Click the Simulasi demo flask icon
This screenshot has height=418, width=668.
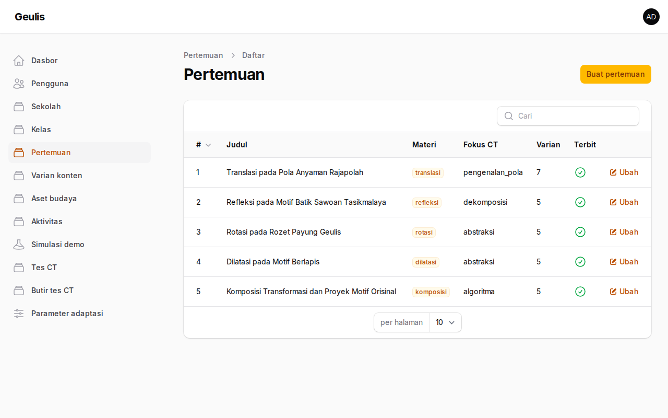[x=19, y=245]
